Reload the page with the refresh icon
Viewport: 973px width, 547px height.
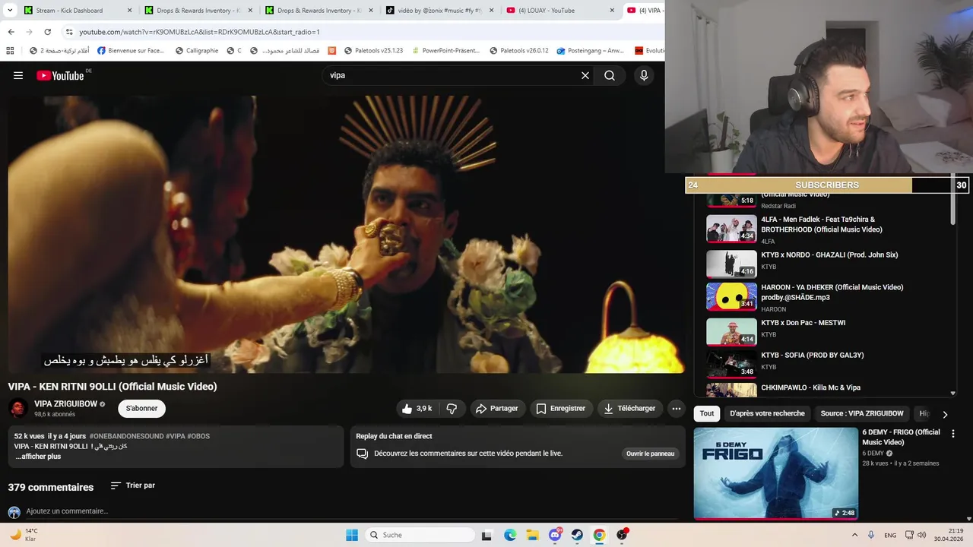[47, 32]
